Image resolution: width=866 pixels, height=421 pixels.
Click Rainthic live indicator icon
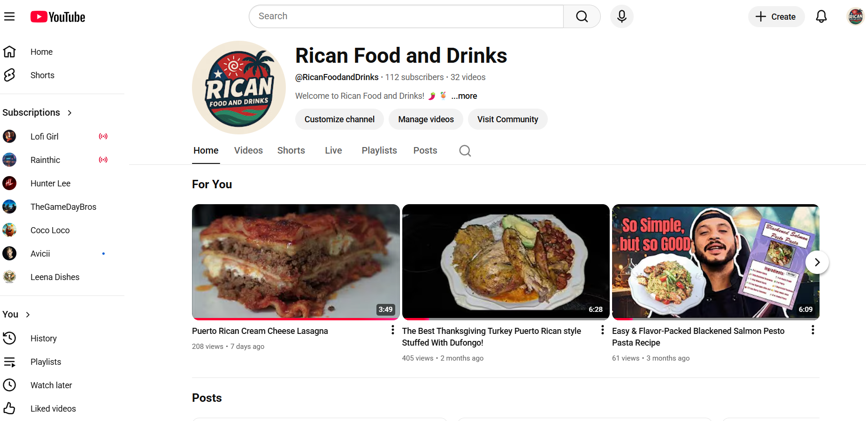pyautogui.click(x=103, y=160)
